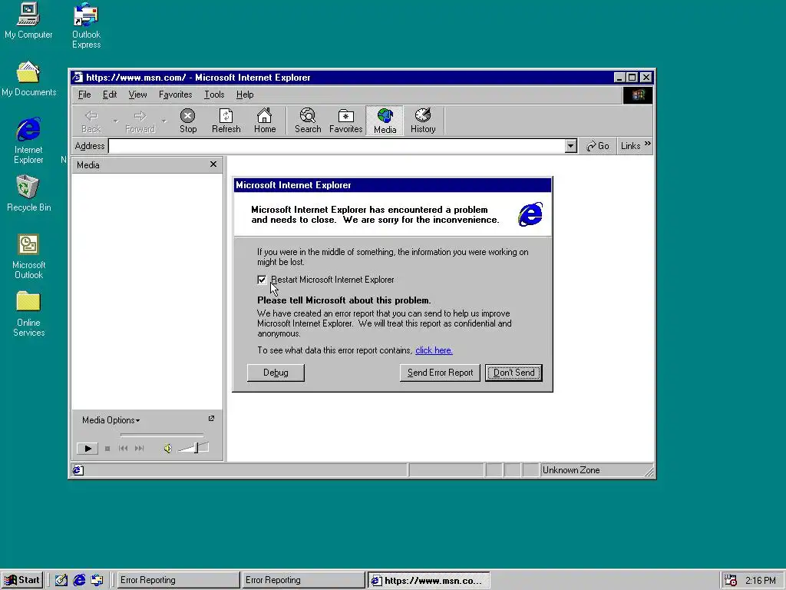Skip to previous media track
This screenshot has width=786, height=590.
click(124, 449)
